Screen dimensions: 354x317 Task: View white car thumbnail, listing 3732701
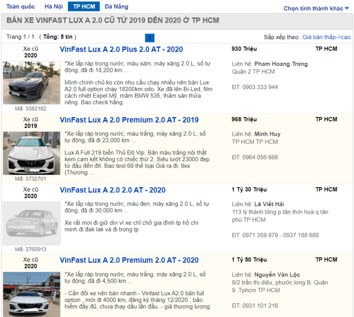point(32,153)
